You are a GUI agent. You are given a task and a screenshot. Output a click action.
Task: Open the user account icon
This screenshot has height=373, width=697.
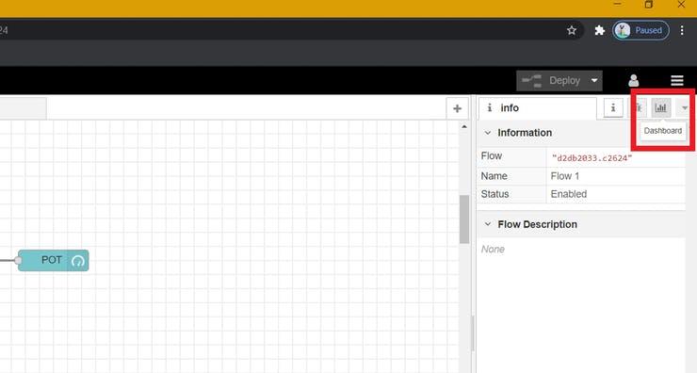634,80
